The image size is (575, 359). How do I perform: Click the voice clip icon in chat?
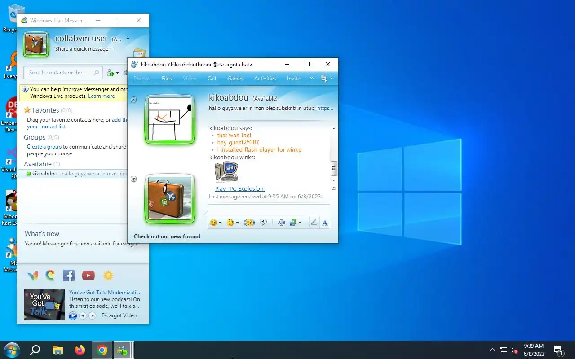(x=264, y=223)
